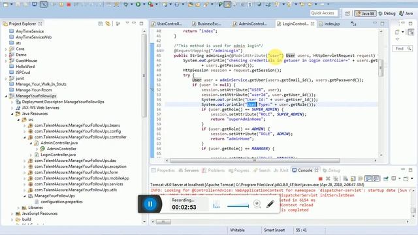418x235 pixels.
Task: Collapse the ManageYourFollowUps project node
Action: 6,96
